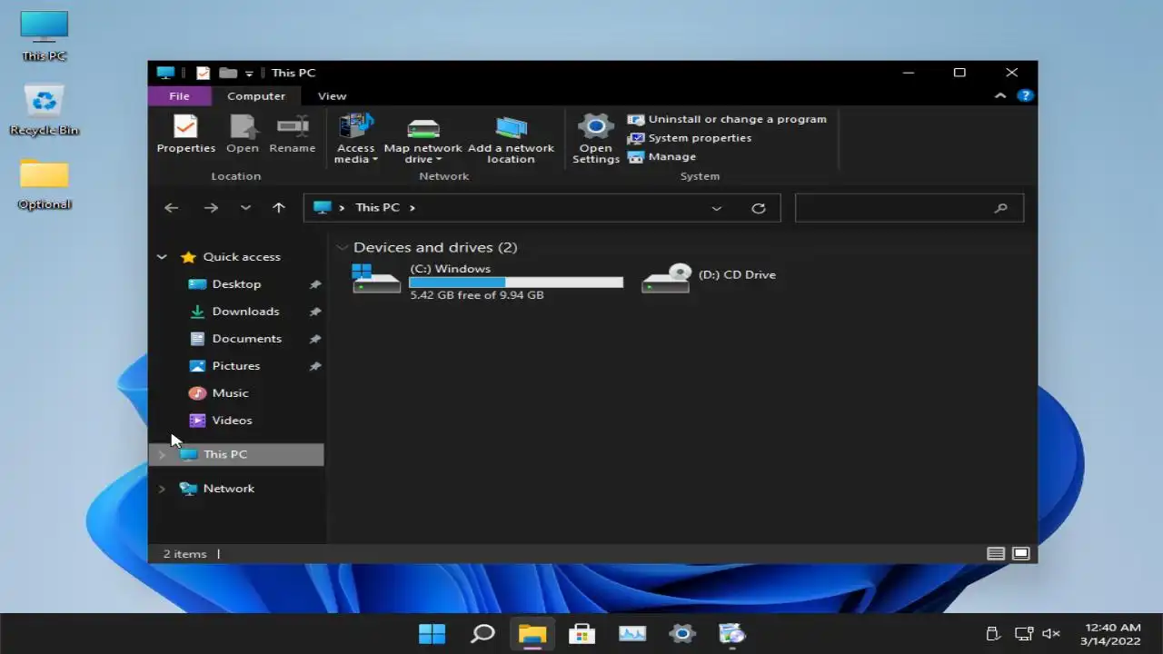Open the Settings gear on taskbar
The height and width of the screenshot is (654, 1163).
pos(681,633)
